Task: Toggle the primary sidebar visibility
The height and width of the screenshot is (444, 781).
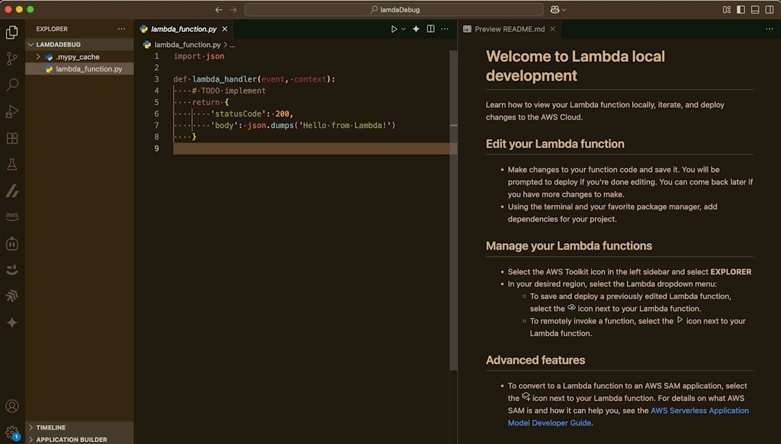Action: click(741, 10)
